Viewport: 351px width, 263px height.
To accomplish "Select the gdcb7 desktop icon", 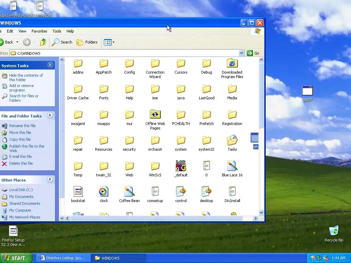I will coord(307,91).
